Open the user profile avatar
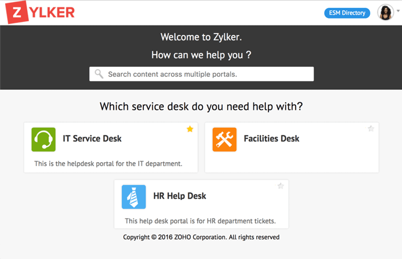402x259 pixels. tap(385, 12)
